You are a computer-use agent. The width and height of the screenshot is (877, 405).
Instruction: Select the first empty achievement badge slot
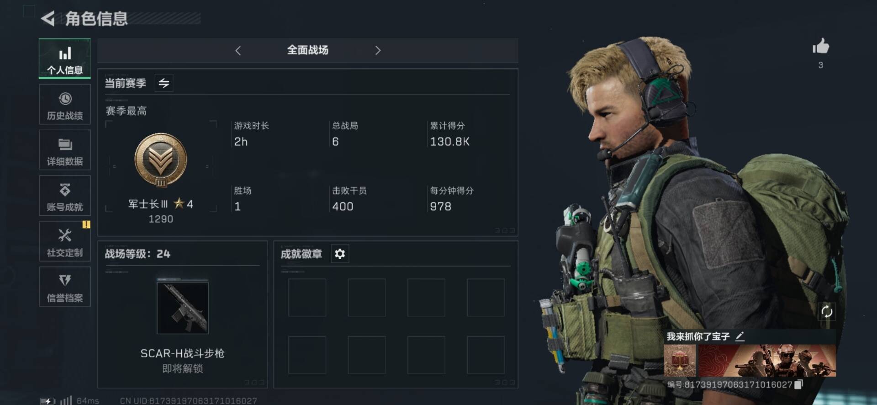307,298
